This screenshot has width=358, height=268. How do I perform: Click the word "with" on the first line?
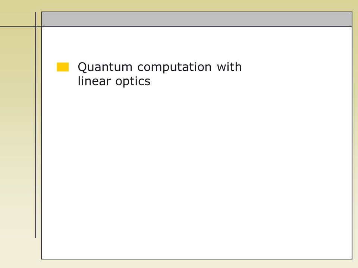[229, 67]
